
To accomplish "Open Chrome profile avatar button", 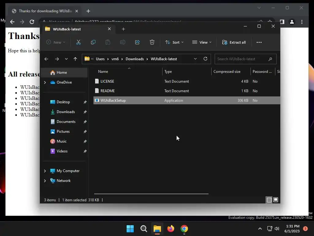I will click(x=292, y=22).
